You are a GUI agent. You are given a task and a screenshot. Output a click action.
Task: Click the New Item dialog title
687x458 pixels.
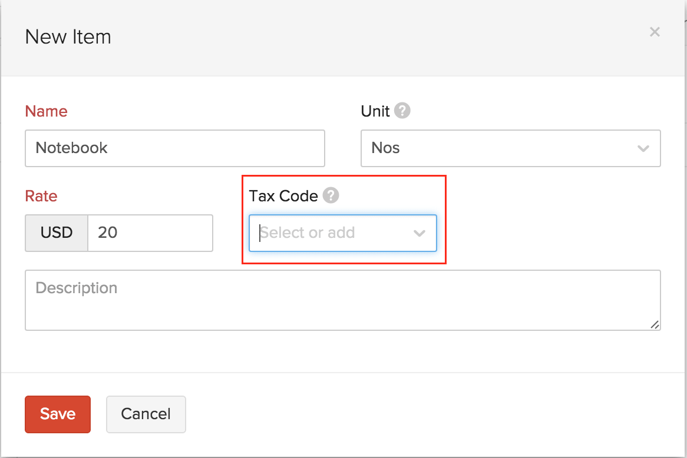click(x=68, y=37)
